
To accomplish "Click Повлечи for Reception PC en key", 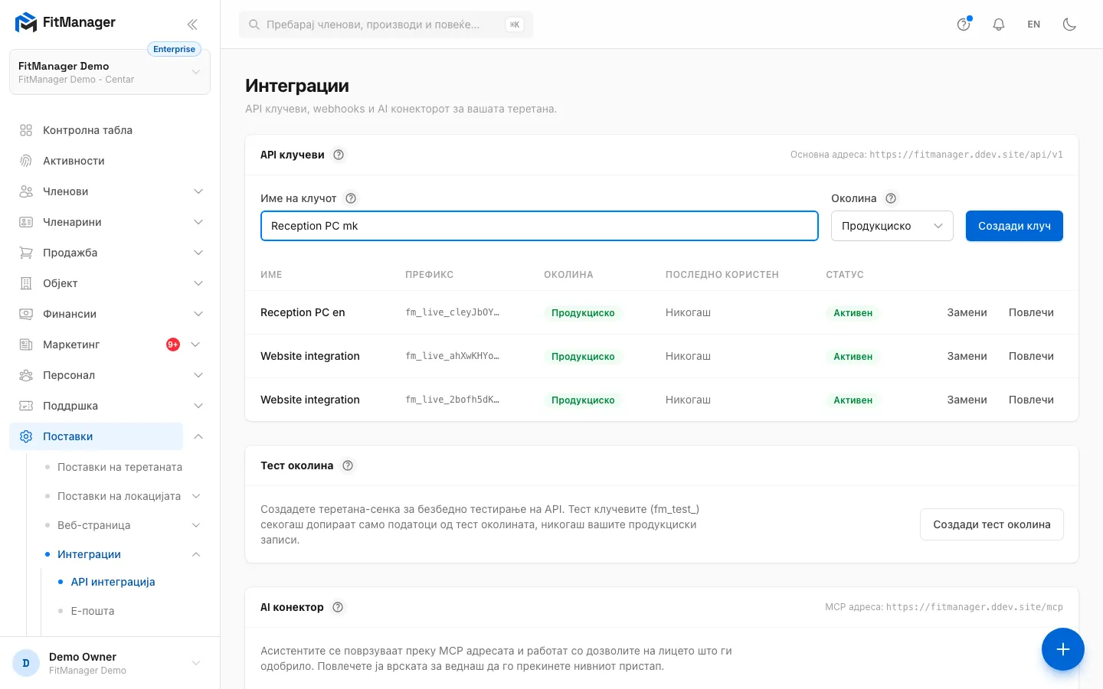I will coord(1031,312).
